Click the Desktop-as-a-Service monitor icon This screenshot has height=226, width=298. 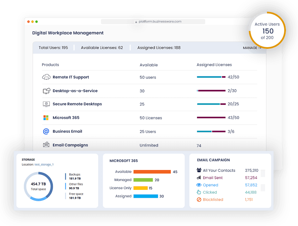[x=46, y=91]
